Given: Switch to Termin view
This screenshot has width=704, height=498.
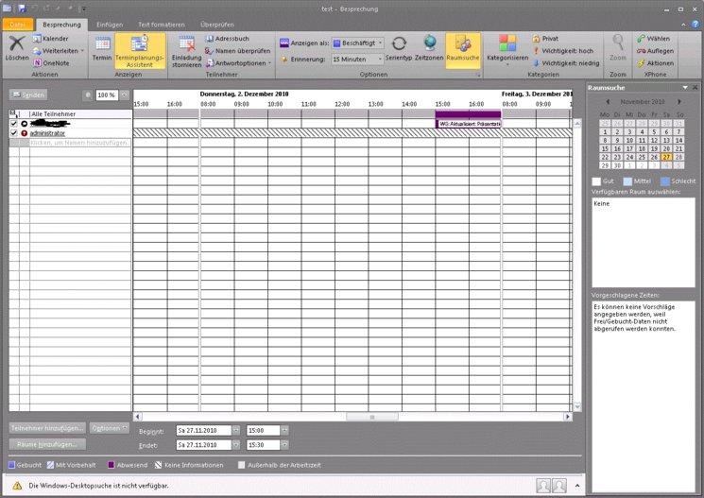Looking at the screenshot, I should [102, 47].
